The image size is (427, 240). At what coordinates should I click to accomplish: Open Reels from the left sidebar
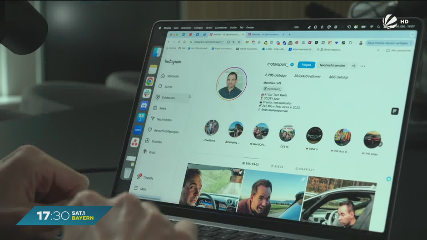click(159, 108)
